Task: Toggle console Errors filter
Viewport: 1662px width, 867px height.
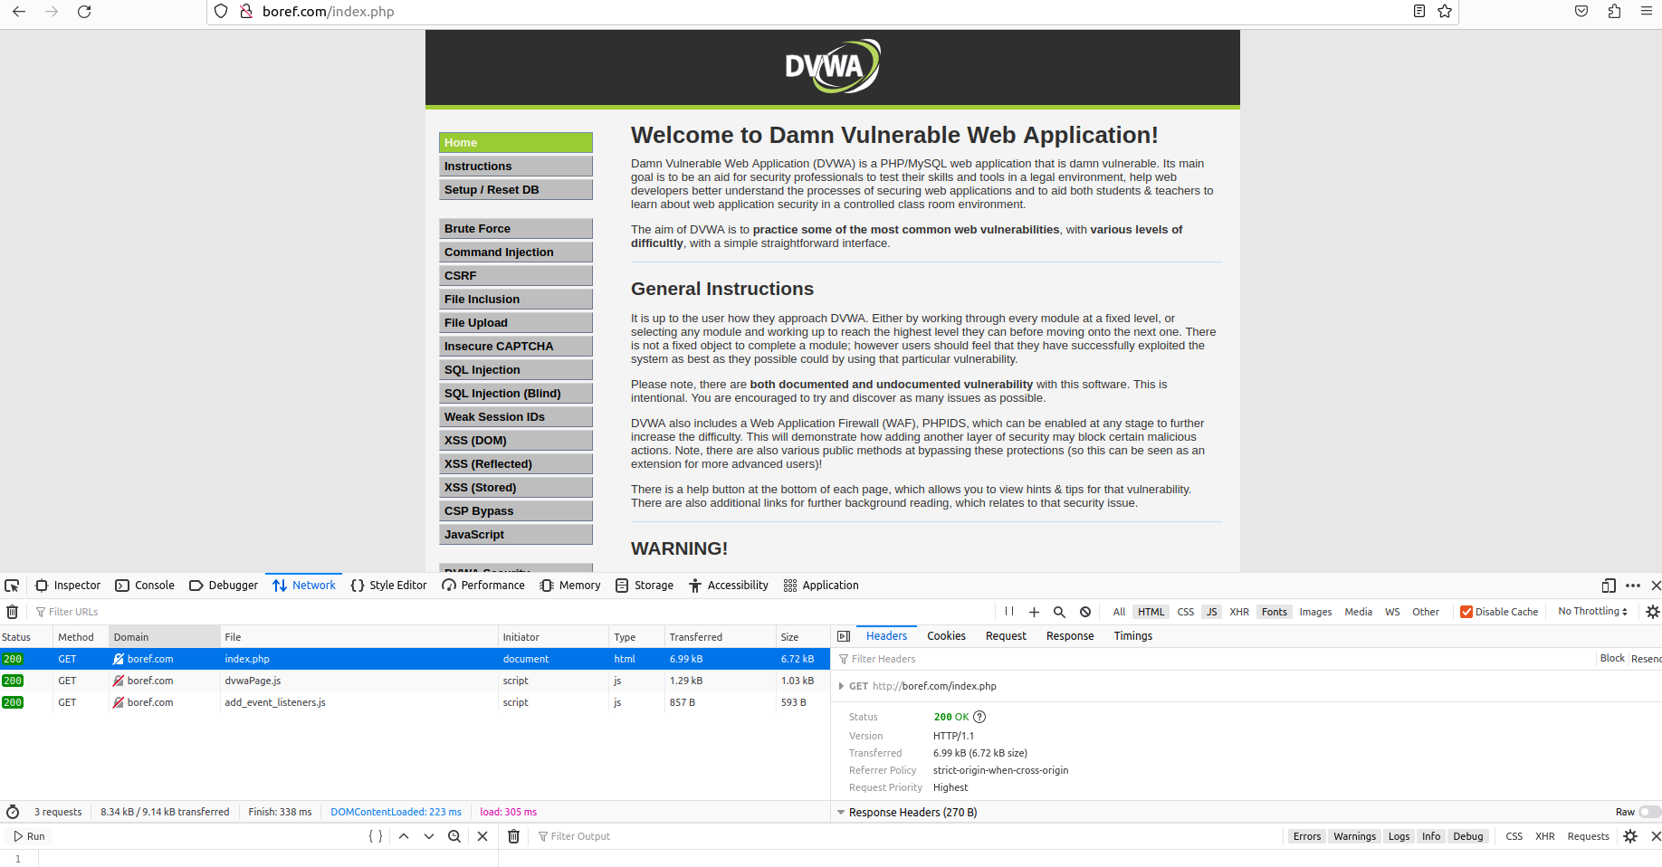Action: [1306, 836]
